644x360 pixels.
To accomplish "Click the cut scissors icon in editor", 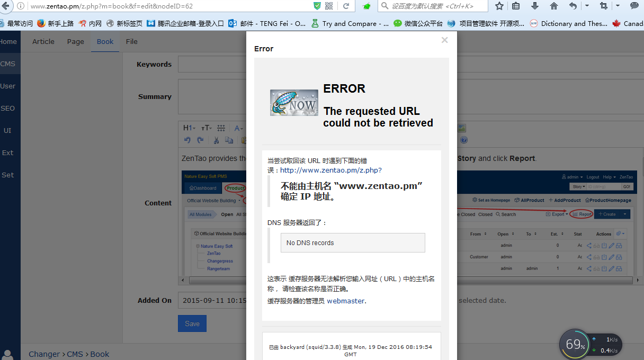I will (x=216, y=140).
